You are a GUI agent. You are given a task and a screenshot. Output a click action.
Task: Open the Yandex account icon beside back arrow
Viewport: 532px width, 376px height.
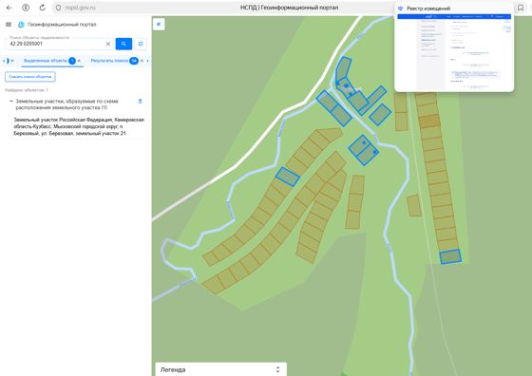point(26,8)
